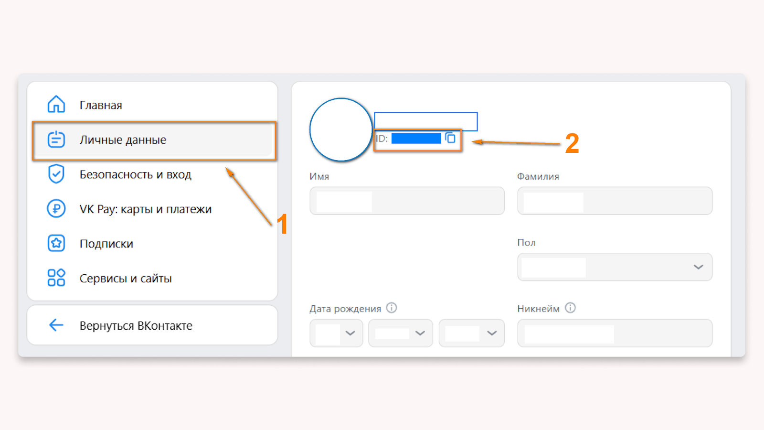764x430 pixels.
Task: Click the profile name box above ID
Action: click(426, 121)
